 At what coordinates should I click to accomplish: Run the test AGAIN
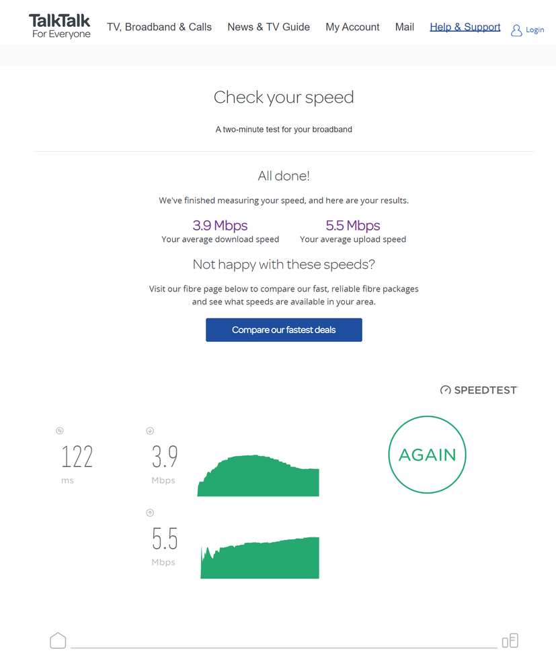pos(427,455)
